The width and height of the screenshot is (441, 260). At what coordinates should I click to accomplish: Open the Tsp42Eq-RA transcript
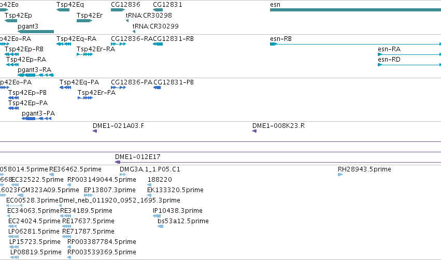pos(64,44)
